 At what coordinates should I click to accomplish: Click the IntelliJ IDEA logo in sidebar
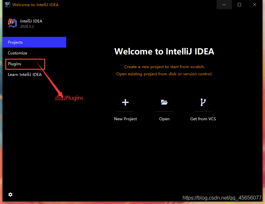(x=12, y=23)
